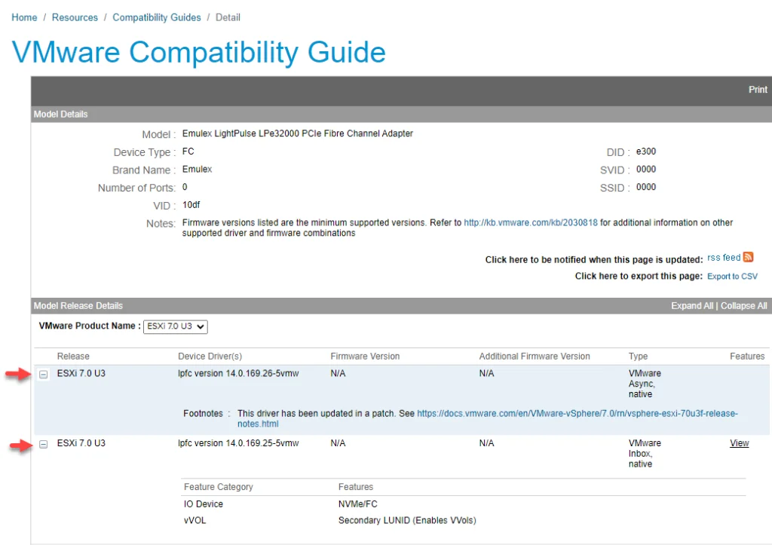Open the VMware Product Name dropdown
The image size is (772, 545).
pos(175,326)
